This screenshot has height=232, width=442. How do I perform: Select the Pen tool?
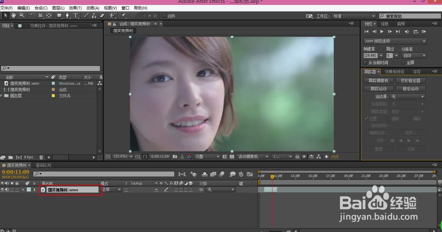click(x=67, y=15)
